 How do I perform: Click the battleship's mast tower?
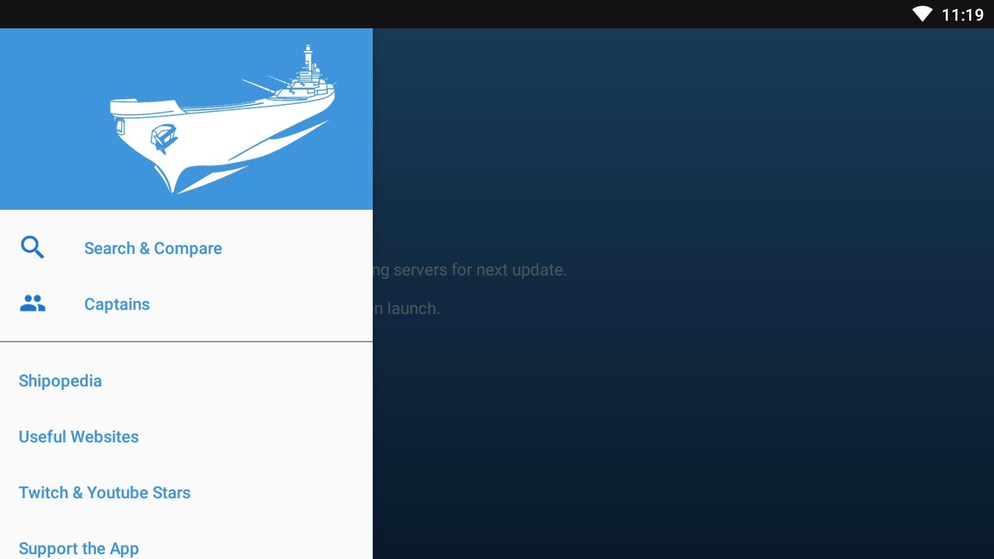[308, 59]
